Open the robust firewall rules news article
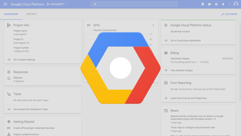This screenshot has width=241, height=136. [x=193, y=128]
